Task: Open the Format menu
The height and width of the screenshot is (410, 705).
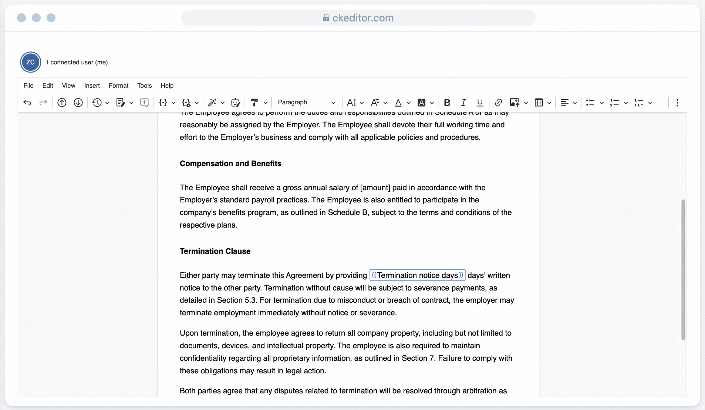Action: tap(118, 85)
